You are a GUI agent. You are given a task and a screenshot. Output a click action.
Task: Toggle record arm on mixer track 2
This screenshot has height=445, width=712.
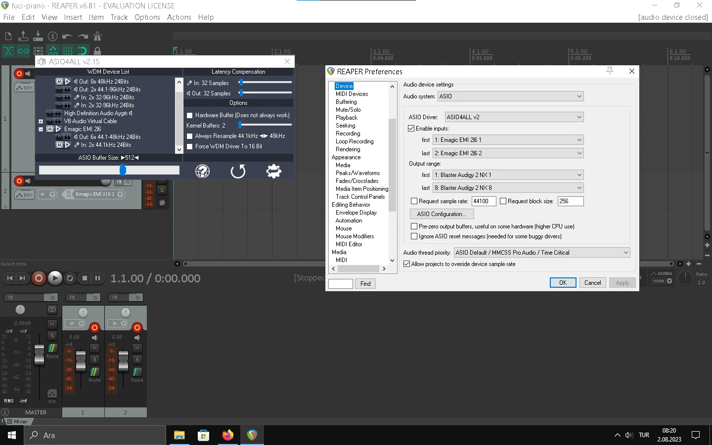click(x=137, y=327)
